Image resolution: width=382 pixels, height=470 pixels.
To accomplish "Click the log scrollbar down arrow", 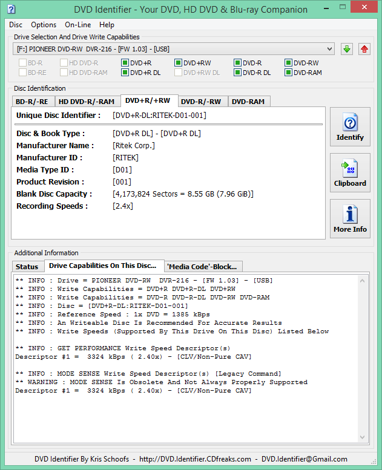I will point(362,437).
